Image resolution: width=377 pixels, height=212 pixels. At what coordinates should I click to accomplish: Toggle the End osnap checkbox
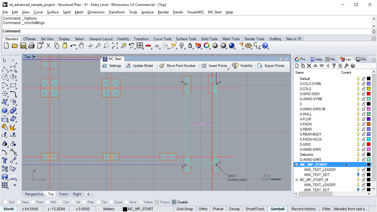pos(5,202)
